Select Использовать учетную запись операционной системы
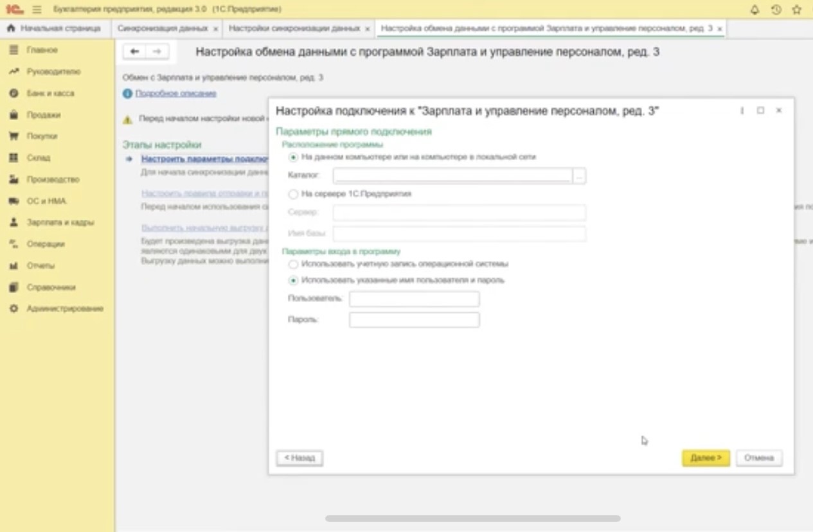Screen dimensions: 813x532 pos(294,264)
